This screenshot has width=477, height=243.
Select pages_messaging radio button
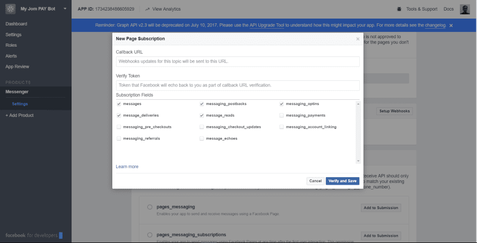pyautogui.click(x=149, y=207)
